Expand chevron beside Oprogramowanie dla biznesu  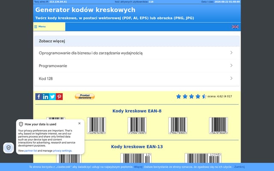point(231,53)
